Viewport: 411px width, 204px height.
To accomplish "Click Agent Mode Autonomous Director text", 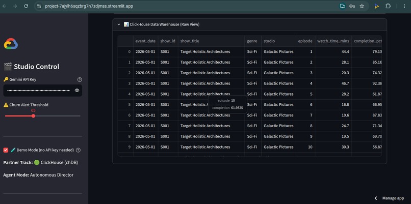I will (38, 175).
